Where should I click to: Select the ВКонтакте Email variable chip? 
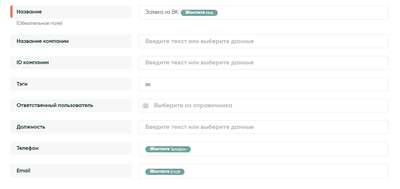(x=165, y=171)
